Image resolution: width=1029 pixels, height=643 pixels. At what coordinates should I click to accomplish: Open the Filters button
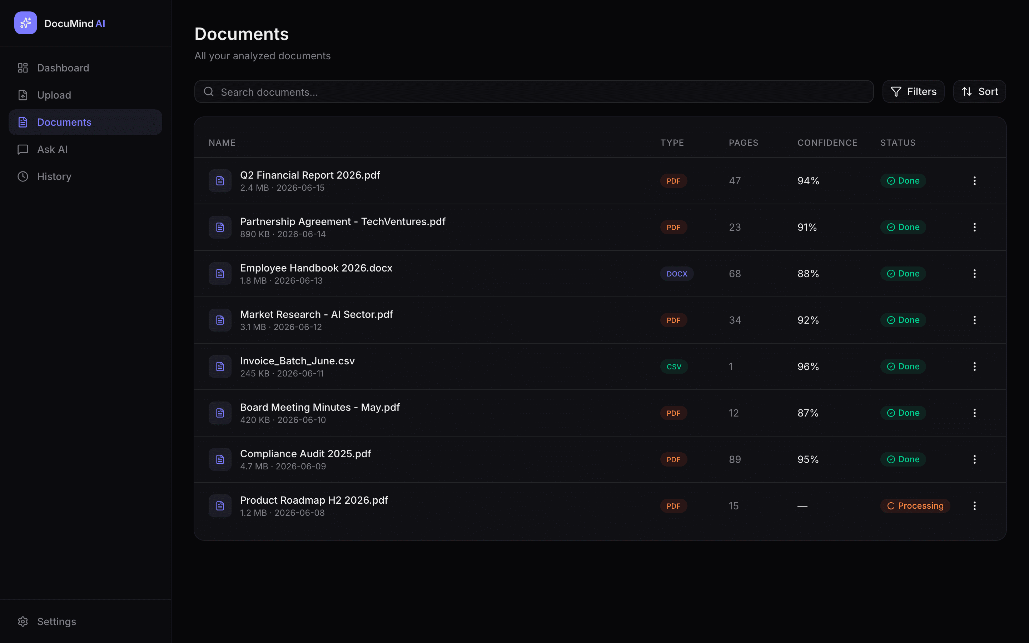pos(913,91)
